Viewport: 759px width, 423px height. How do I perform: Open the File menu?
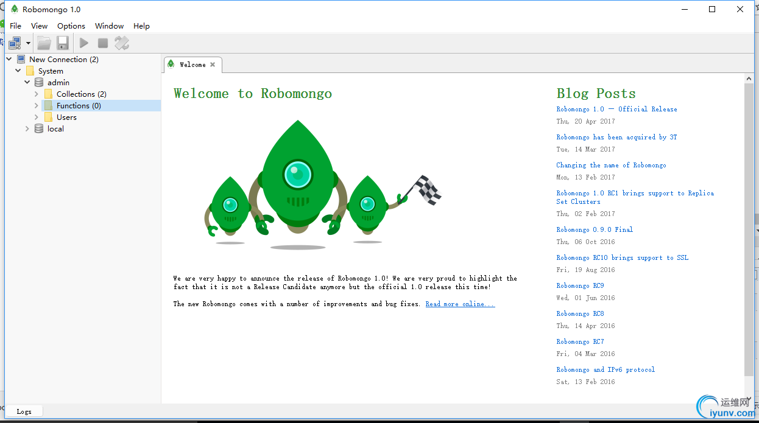(x=16, y=26)
